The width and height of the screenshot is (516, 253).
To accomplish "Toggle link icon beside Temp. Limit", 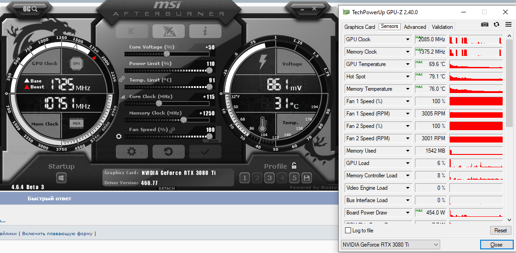I will [122, 79].
